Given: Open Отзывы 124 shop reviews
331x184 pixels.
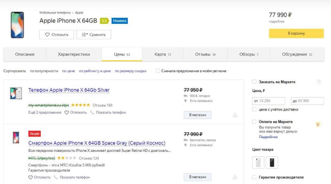Looking at the screenshot, I should pos(89,158).
